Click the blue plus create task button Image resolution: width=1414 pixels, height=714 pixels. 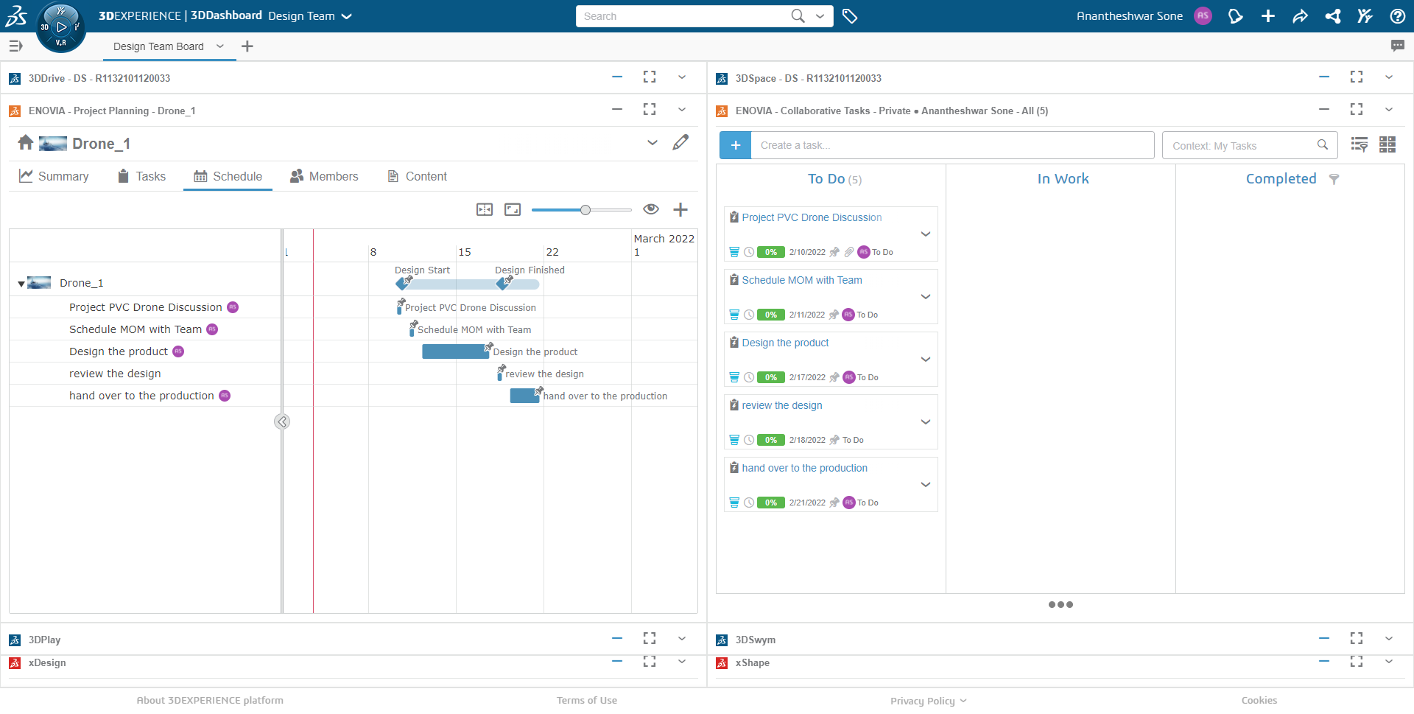(x=735, y=145)
